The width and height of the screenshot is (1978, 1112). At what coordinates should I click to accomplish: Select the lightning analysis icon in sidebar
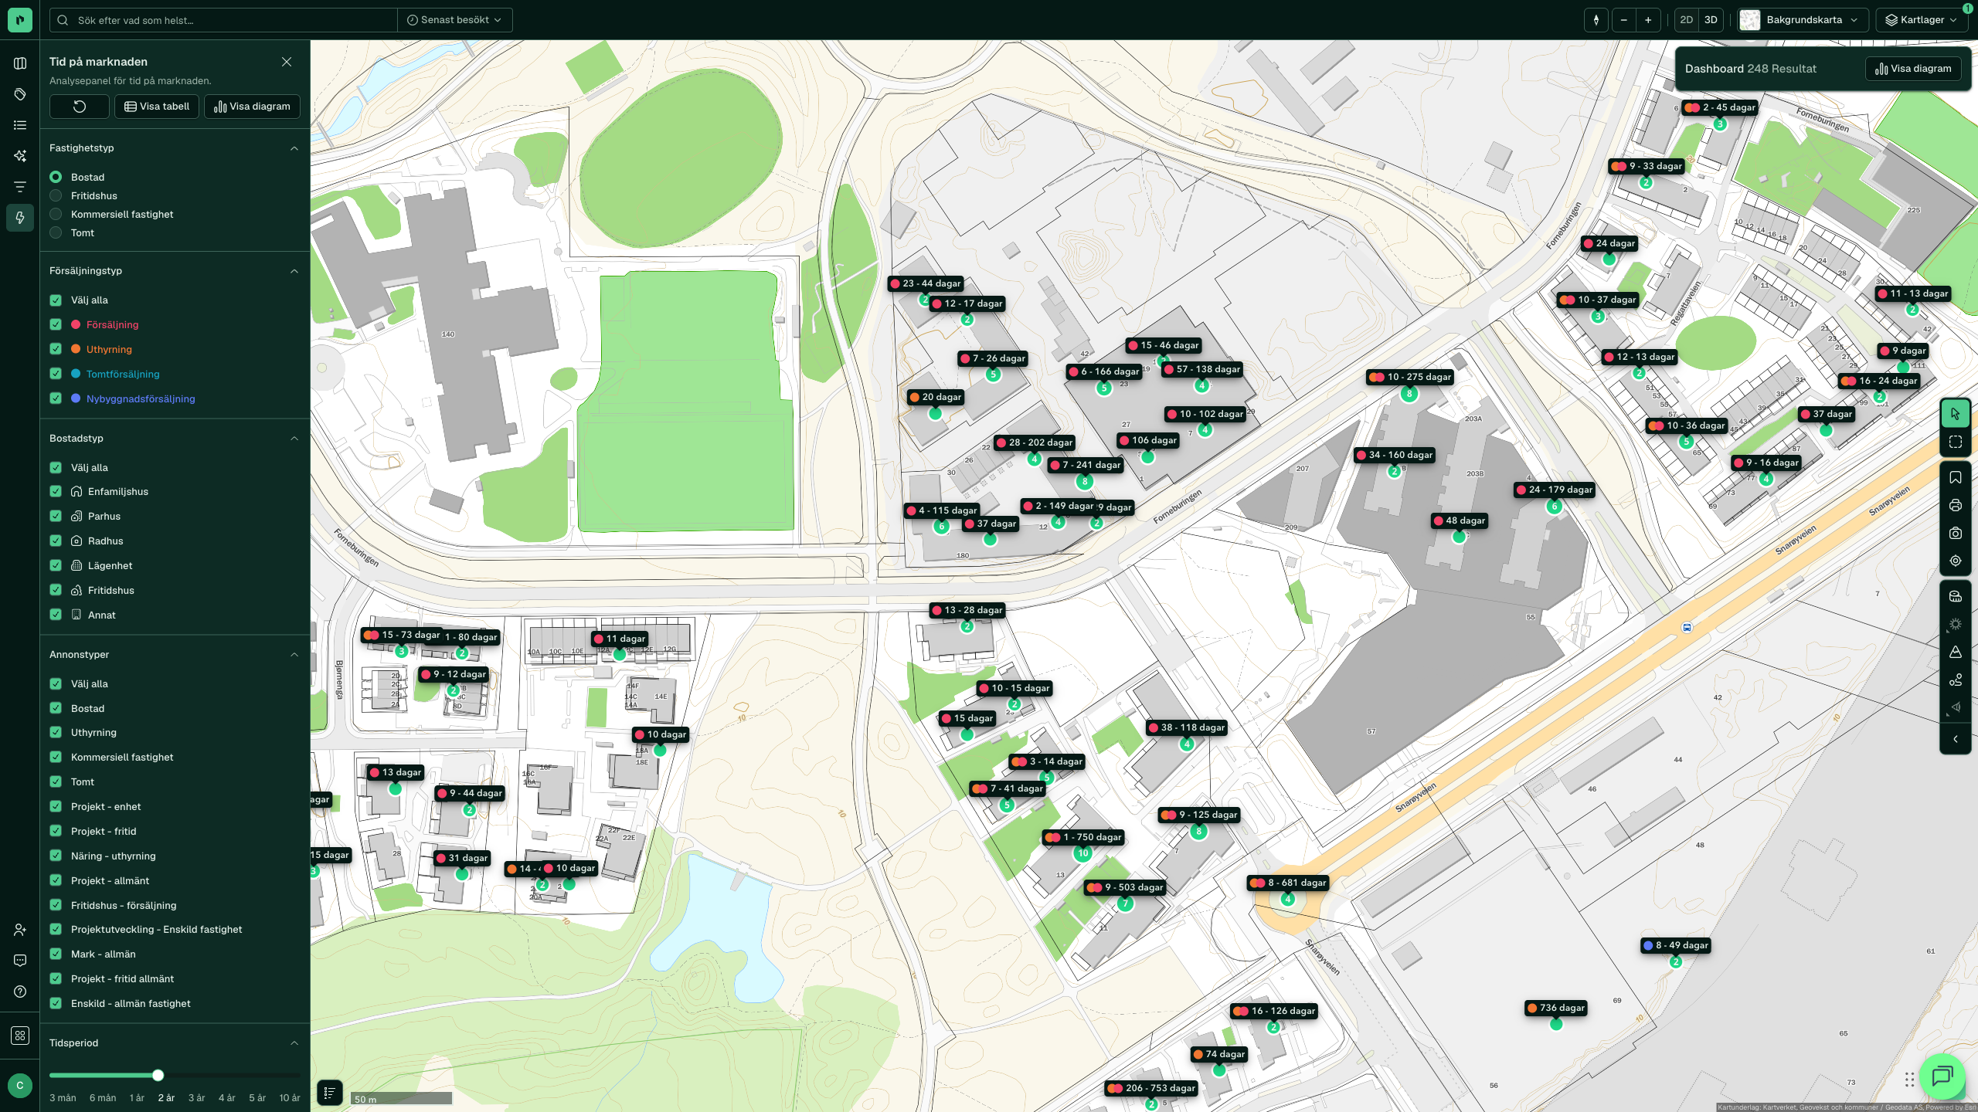pyautogui.click(x=20, y=218)
